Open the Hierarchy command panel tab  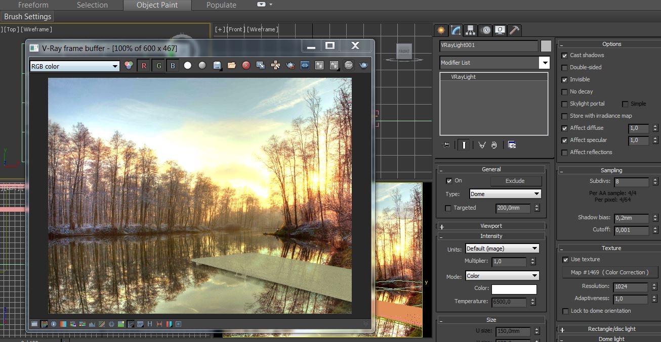(x=471, y=30)
